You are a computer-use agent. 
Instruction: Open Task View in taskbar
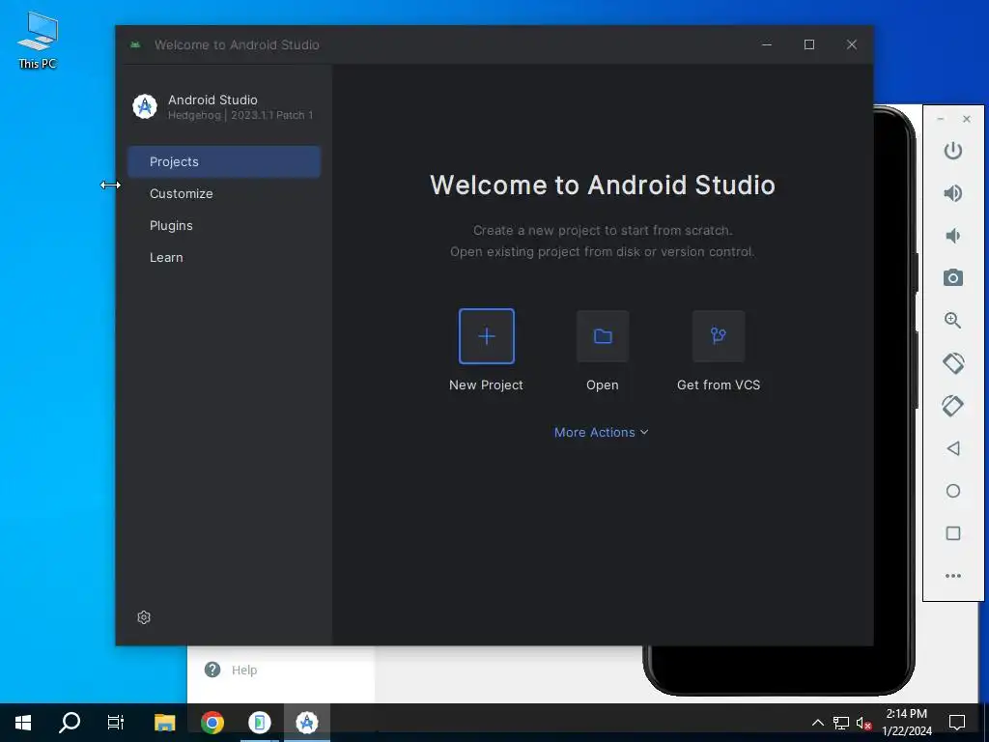pyautogui.click(x=116, y=723)
